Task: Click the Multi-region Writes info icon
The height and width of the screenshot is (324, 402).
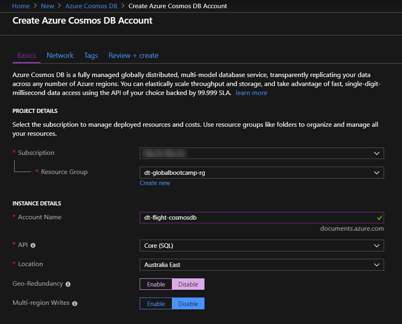Action: [75, 303]
